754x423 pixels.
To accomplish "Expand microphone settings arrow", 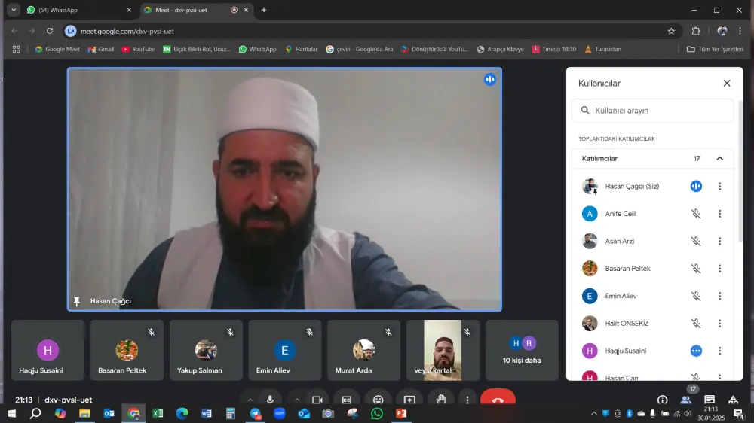I will 250,400.
